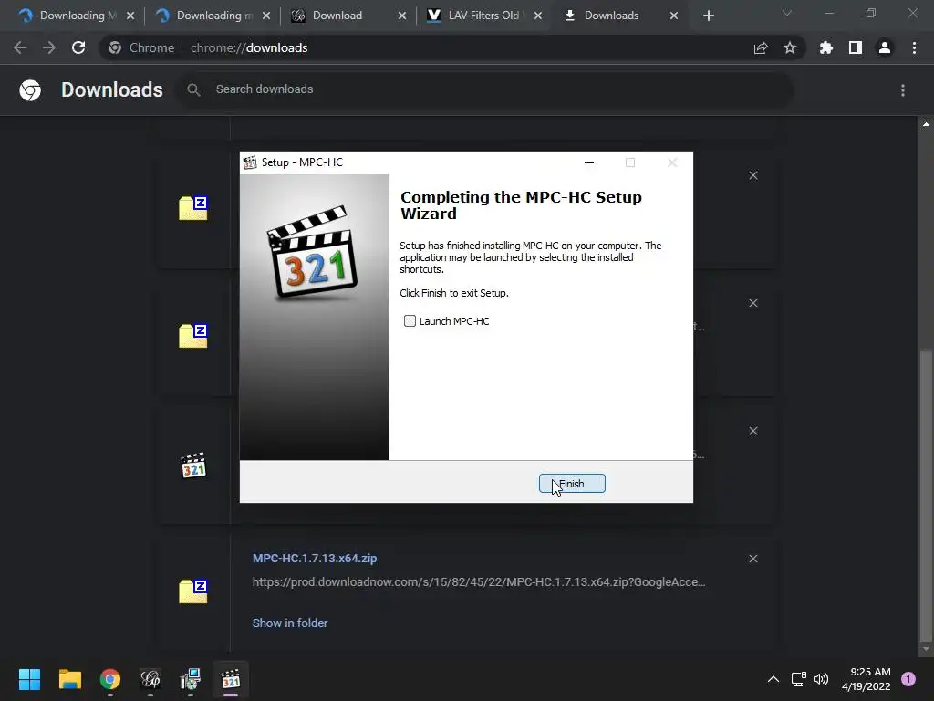Click the first zip folder icon in list
The image size is (934, 701).
(x=193, y=207)
